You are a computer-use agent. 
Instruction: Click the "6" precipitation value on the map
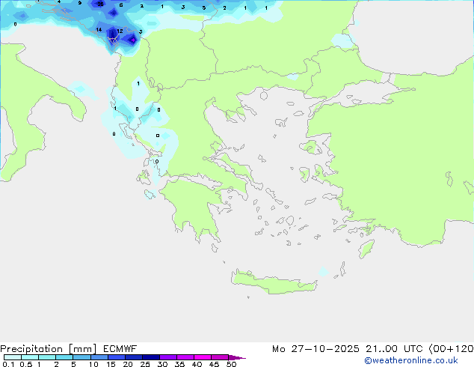pos(121,5)
